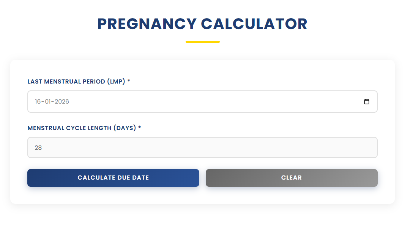Select the Last Menstrual Period date input
The width and height of the screenshot is (413, 225).
(202, 101)
